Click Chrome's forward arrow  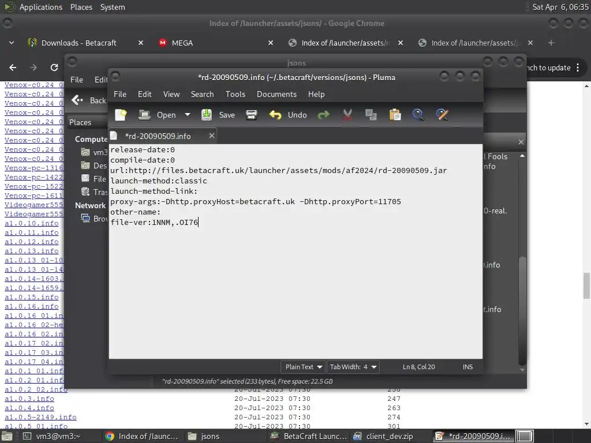click(x=33, y=67)
